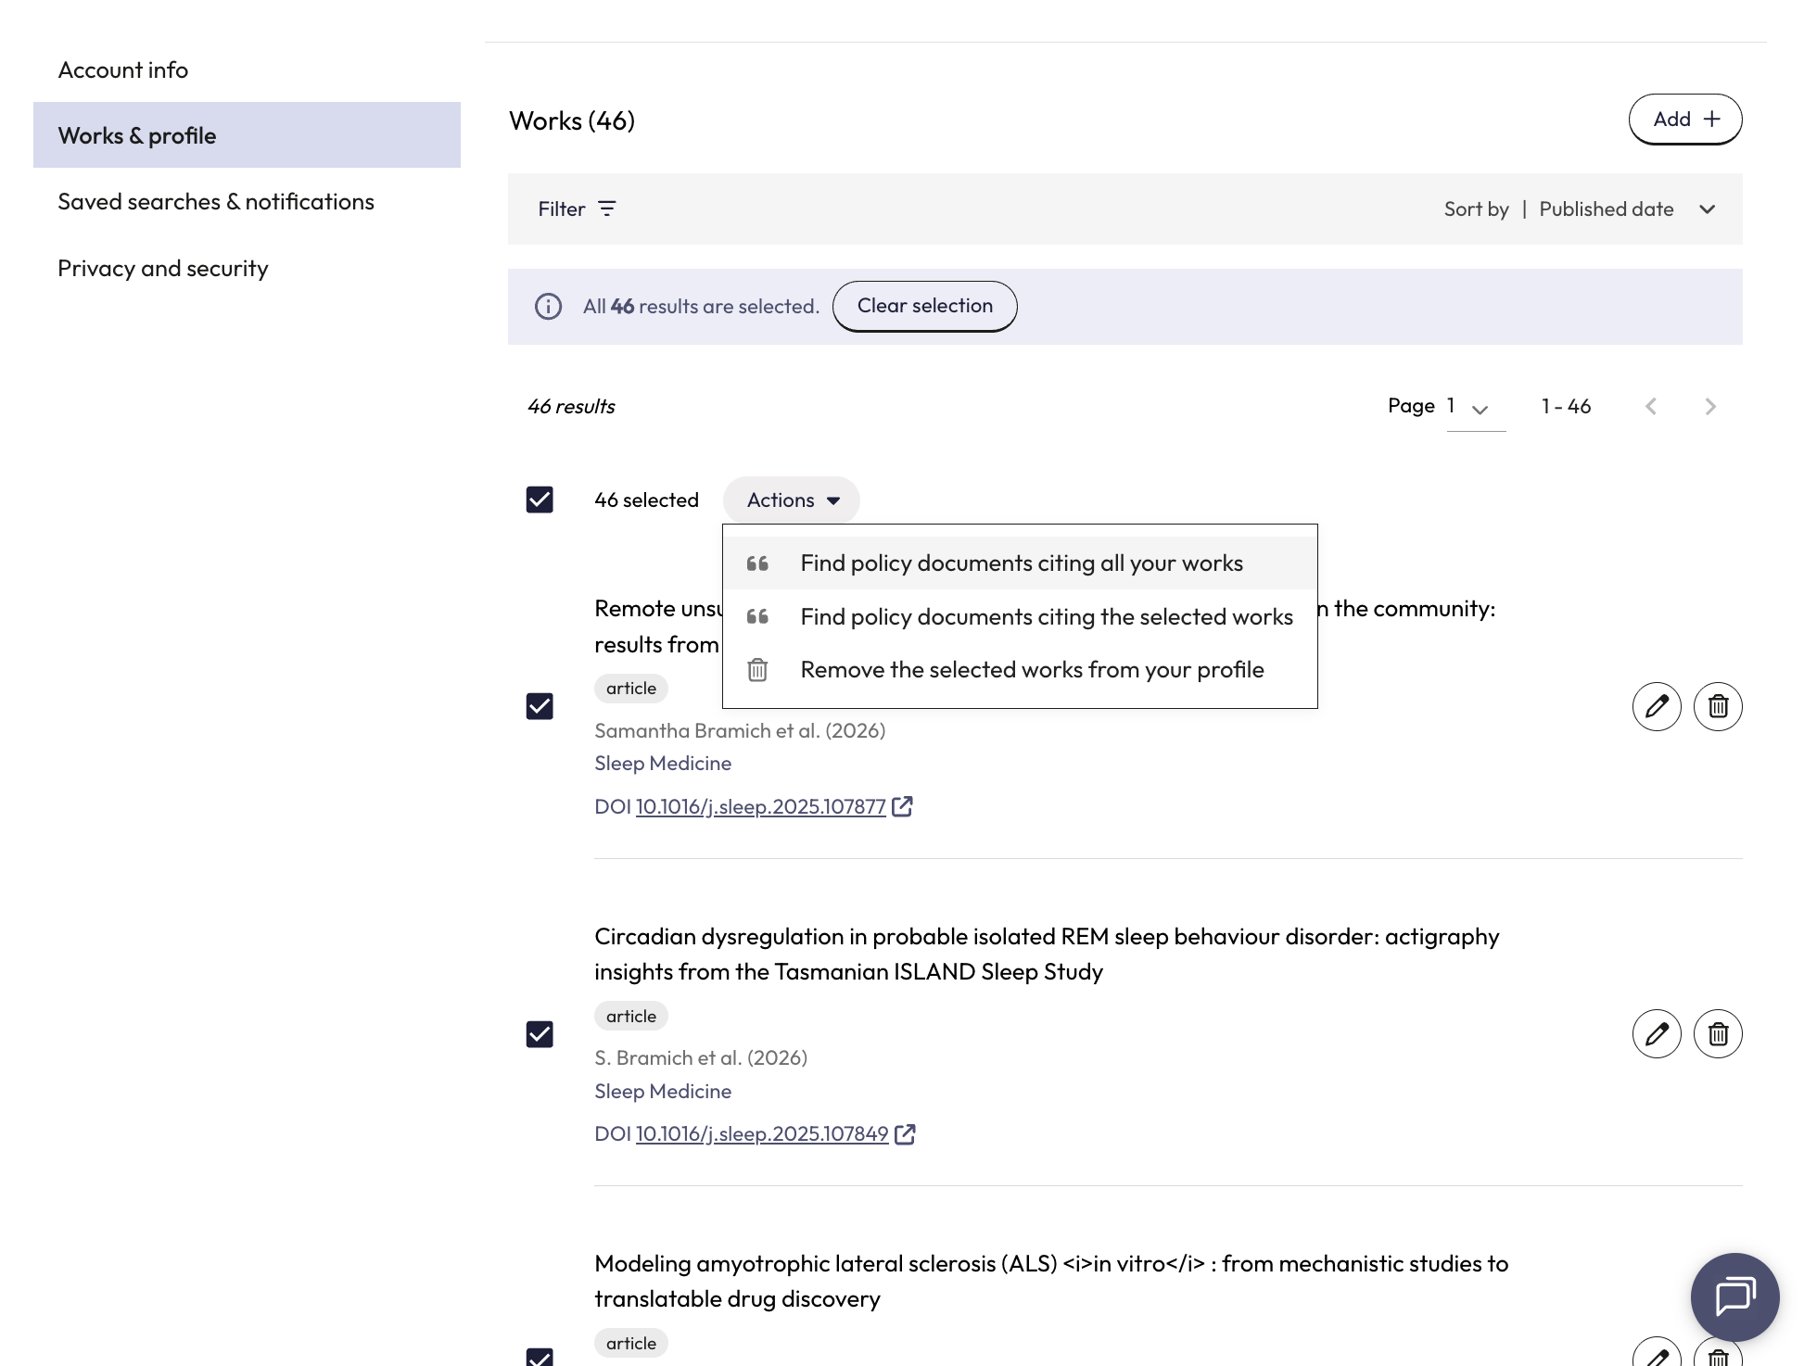1804x1366 pixels.
Task: Go to previous results page arrow
Action: tap(1651, 407)
